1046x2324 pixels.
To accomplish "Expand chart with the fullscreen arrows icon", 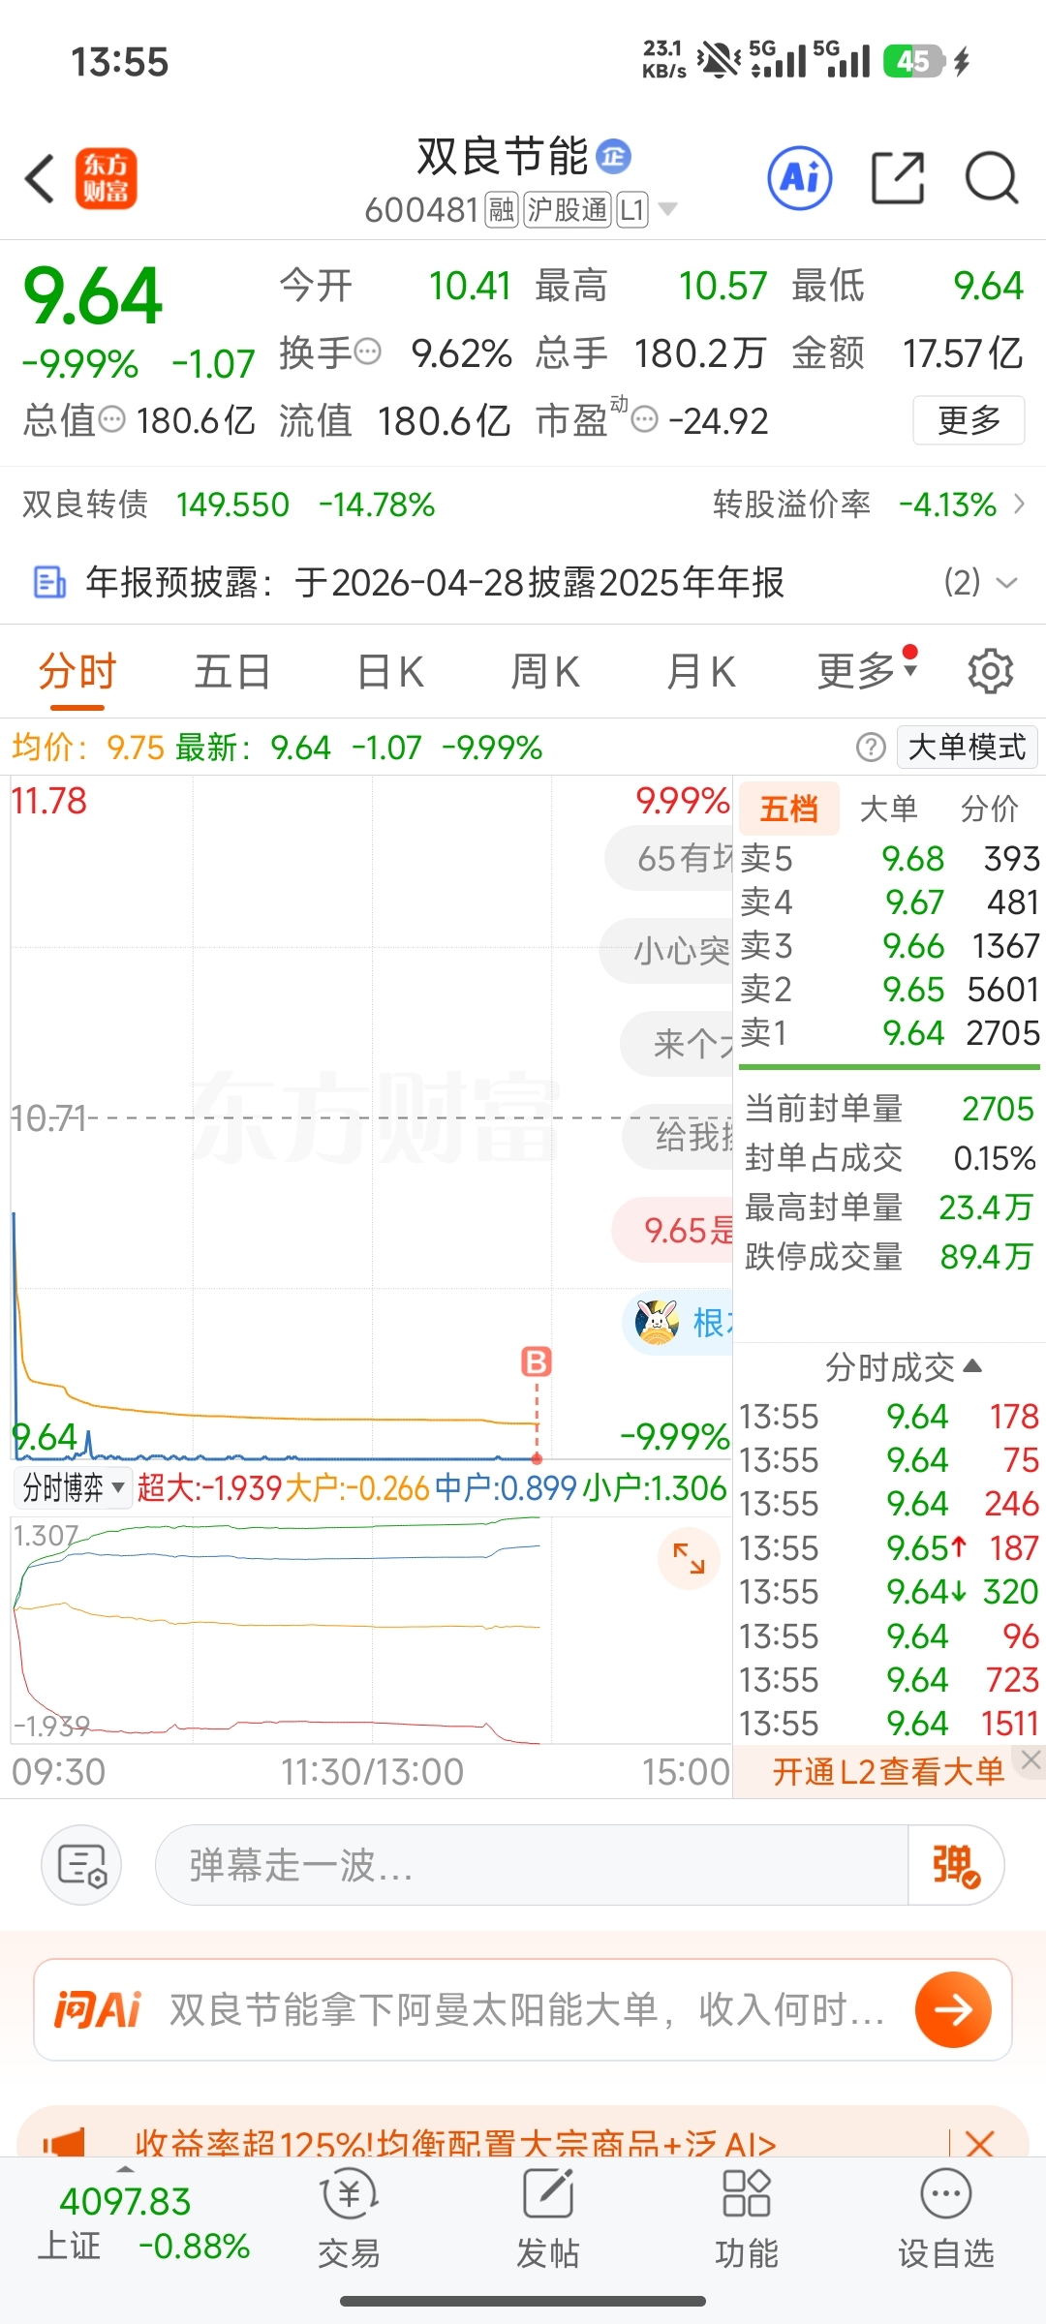I will pyautogui.click(x=689, y=1558).
